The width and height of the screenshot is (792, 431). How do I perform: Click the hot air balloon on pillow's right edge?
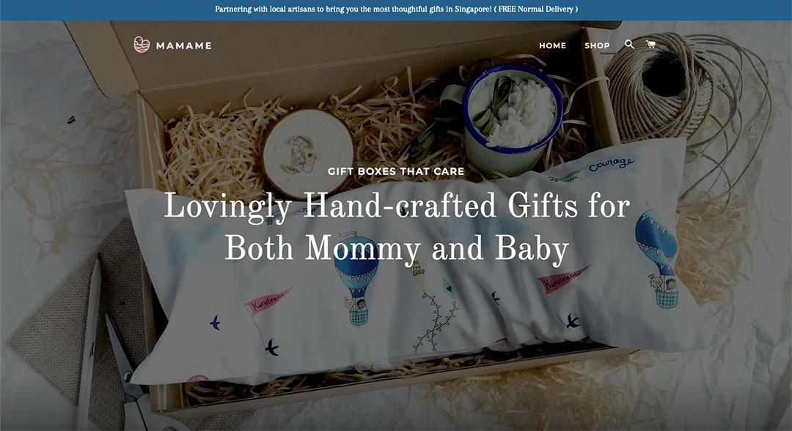click(658, 260)
